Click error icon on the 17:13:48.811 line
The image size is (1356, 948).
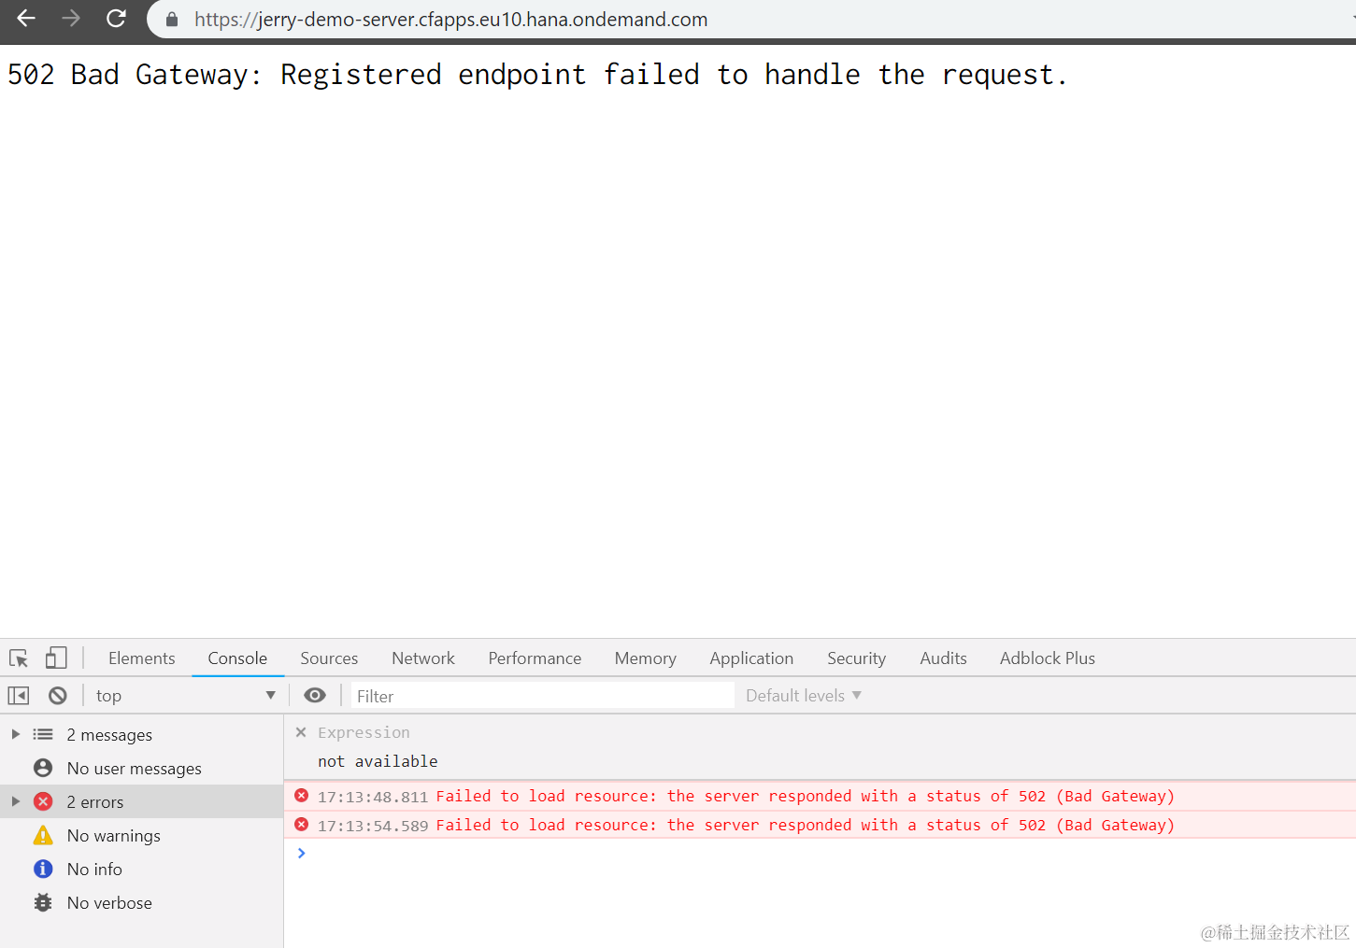tap(301, 796)
